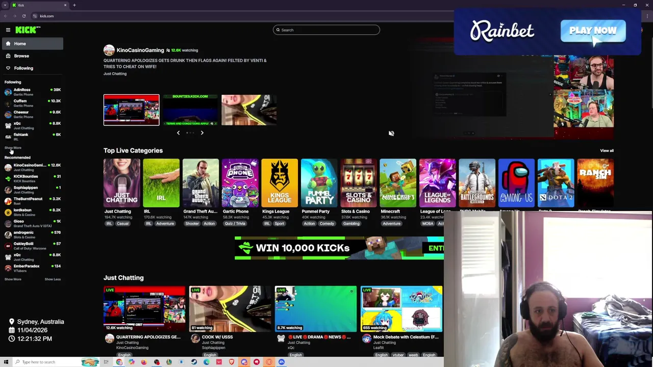Toggle the hamburger sidebar menu

click(8, 30)
